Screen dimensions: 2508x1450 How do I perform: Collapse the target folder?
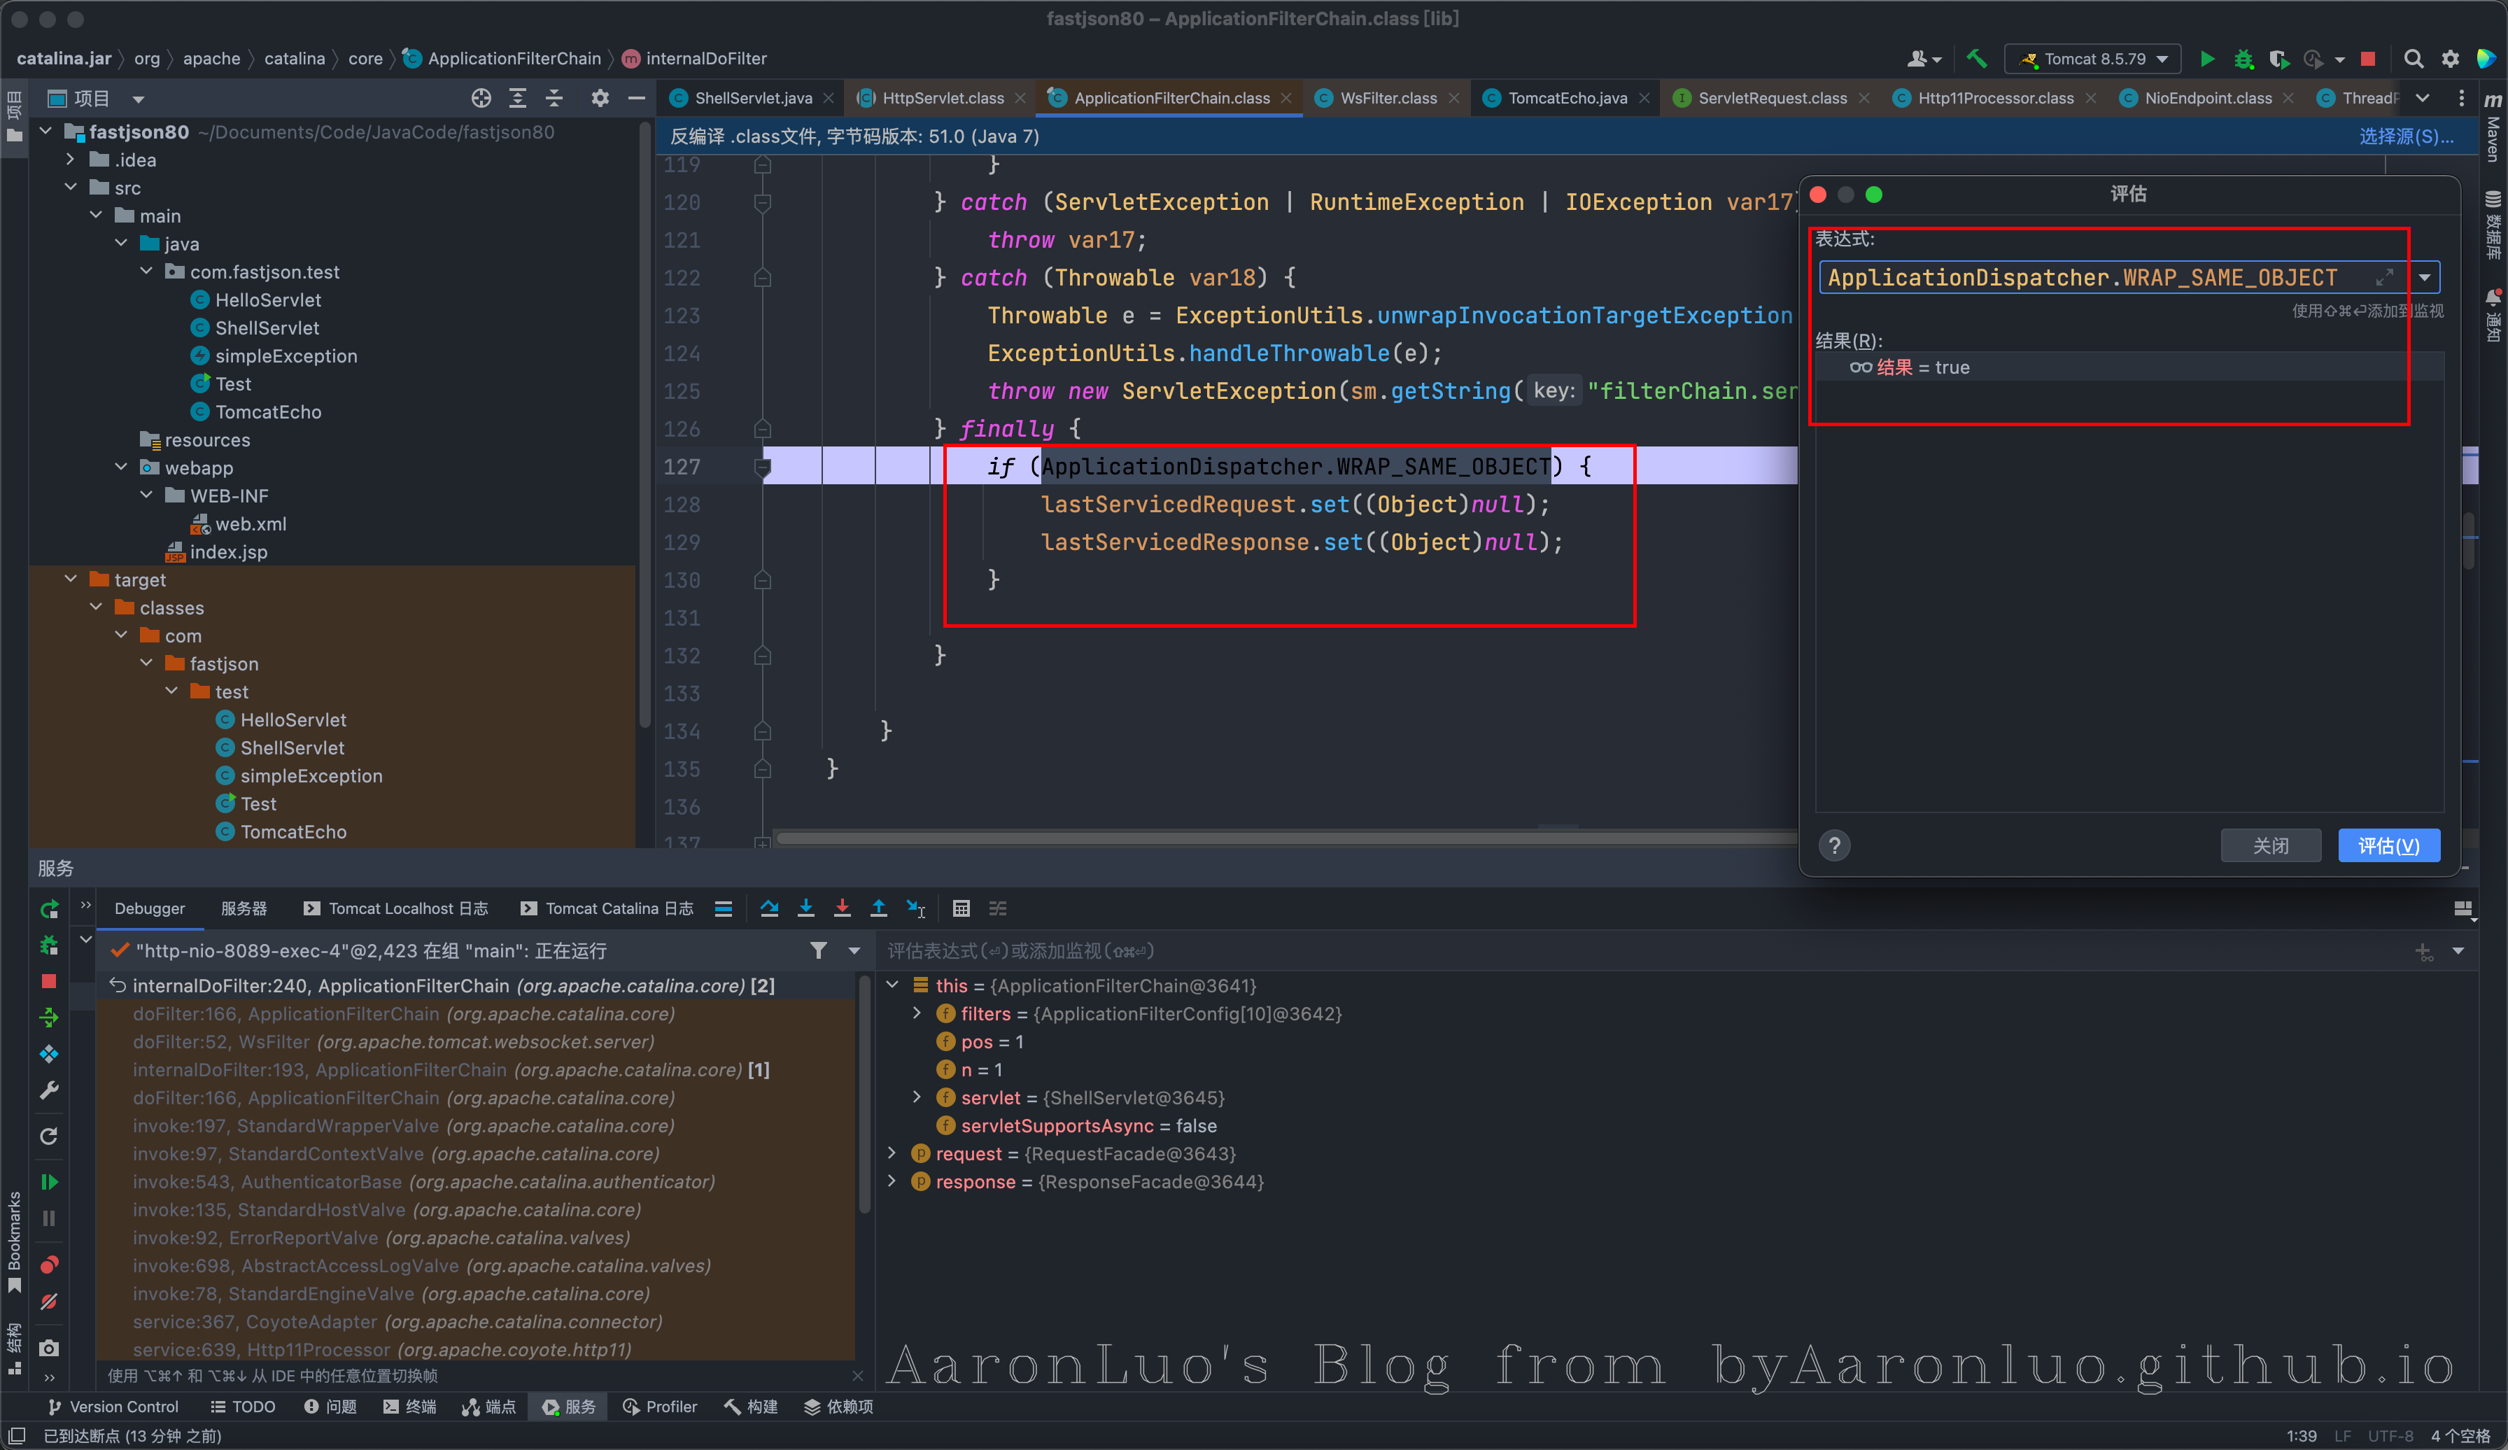click(71, 579)
